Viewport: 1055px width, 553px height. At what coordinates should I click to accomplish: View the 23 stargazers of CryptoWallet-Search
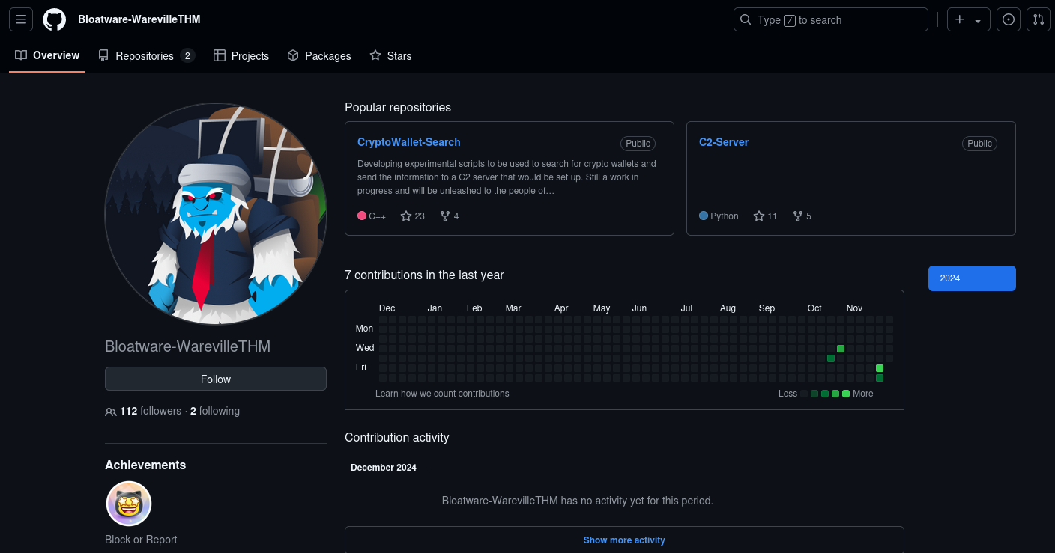point(413,216)
